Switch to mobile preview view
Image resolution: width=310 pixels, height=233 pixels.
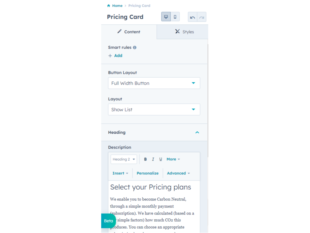[175, 17]
